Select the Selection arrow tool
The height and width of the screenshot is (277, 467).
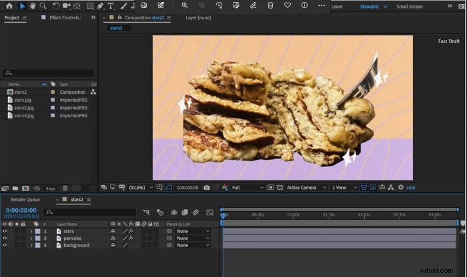22,5
